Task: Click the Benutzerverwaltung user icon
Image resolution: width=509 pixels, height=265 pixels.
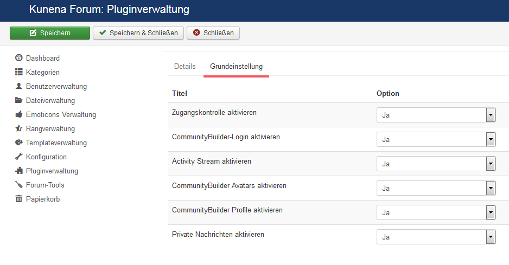Action: pyautogui.click(x=19, y=86)
